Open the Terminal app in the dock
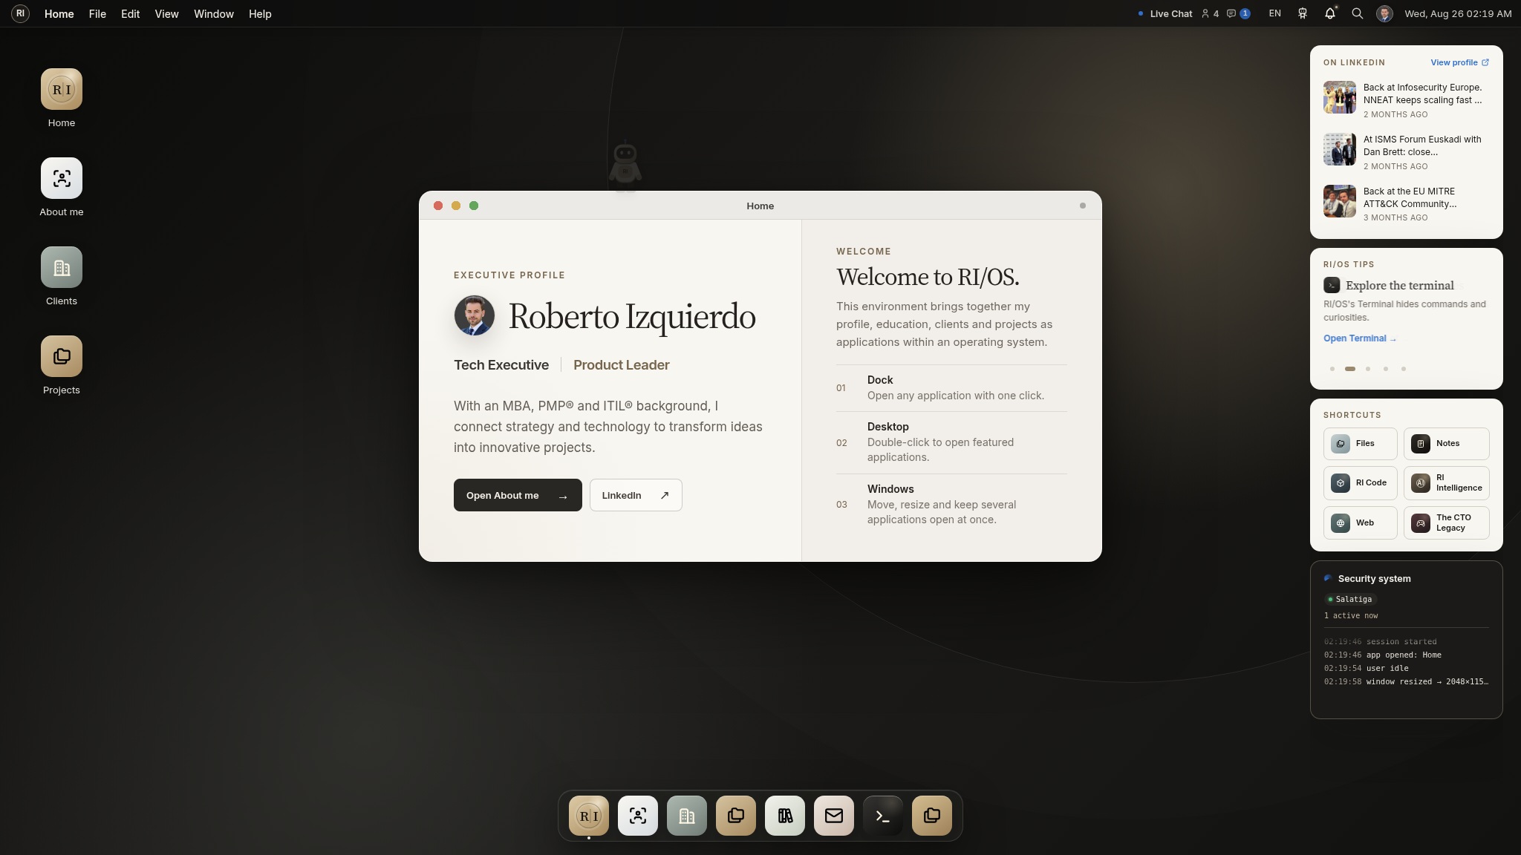Image resolution: width=1521 pixels, height=855 pixels. click(883, 816)
